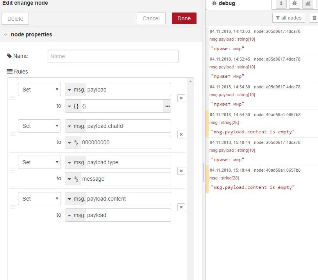Delete the payload.chatId rule using its X icon
The width and height of the screenshot is (318, 280).
tap(181, 135)
